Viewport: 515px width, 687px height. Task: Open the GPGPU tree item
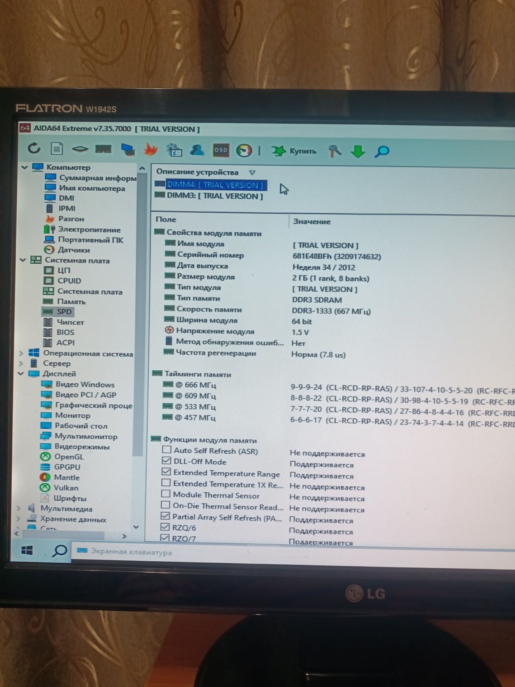60,467
